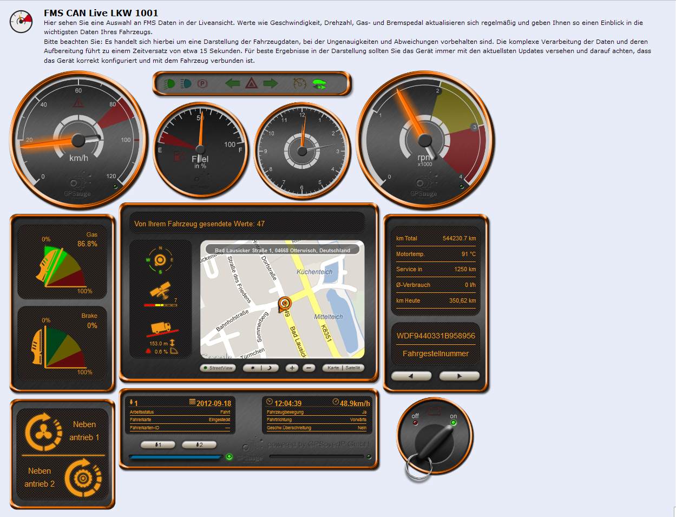The height and width of the screenshot is (517, 676).
Task: Click the Gas value 86.8%
Action: [87, 244]
